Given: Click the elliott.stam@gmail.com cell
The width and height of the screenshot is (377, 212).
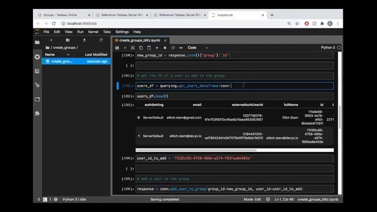Looking at the screenshot, I should click(x=184, y=118).
